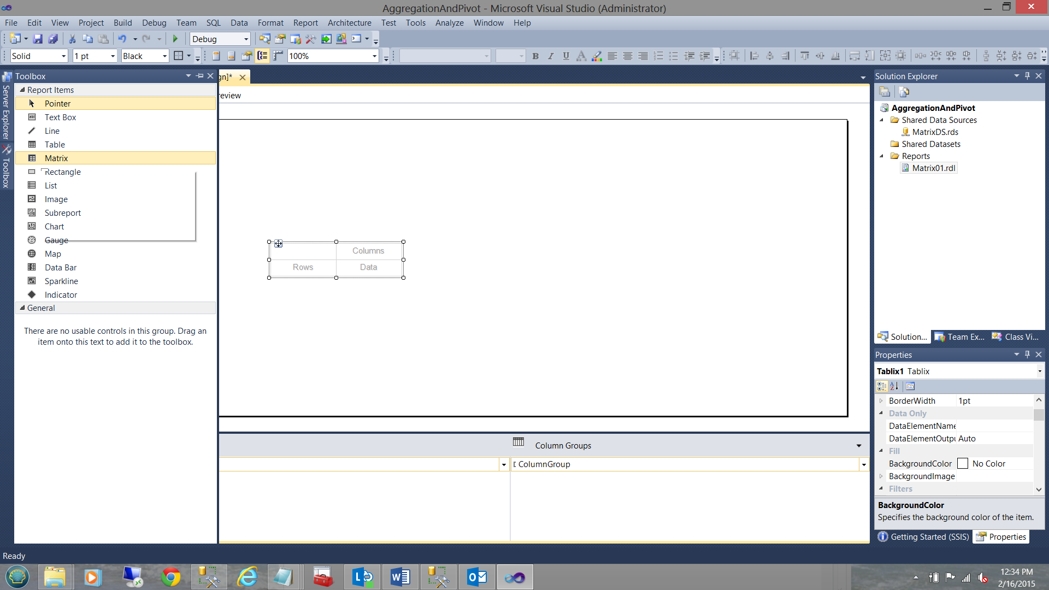Click the Start debugging play icon
Viewport: 1049px width, 590px height.
[175, 39]
